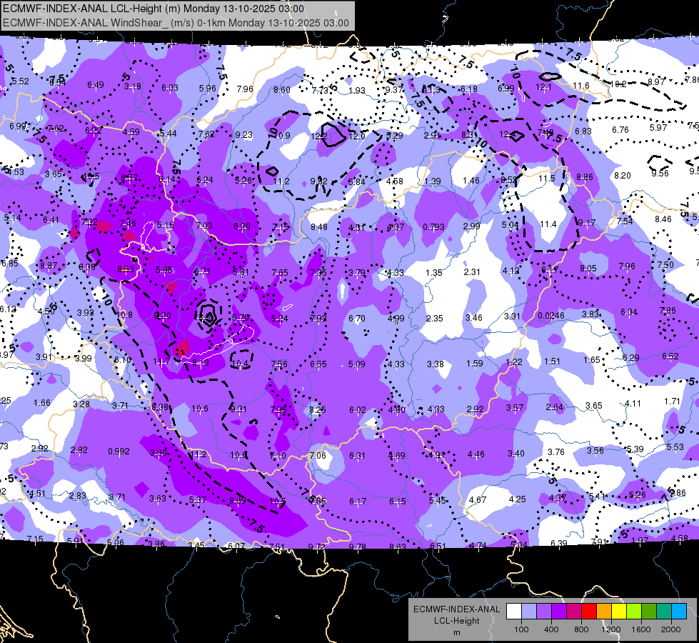Click the WindShear 0-1km title line

point(176,23)
